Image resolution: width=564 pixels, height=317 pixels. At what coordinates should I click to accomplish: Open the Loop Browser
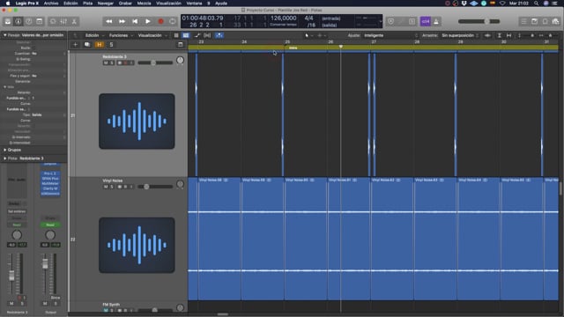pyautogui.click(x=545, y=21)
